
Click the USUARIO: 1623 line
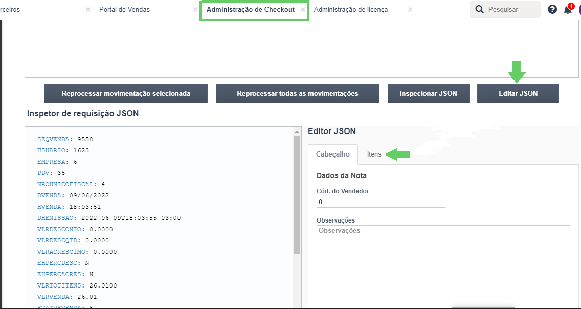click(63, 150)
